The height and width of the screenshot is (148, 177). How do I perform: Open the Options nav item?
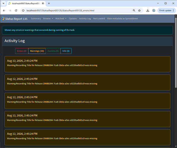pos(73,19)
